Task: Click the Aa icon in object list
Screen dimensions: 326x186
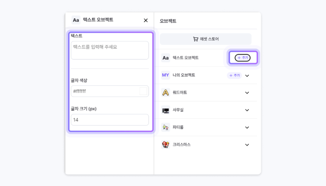Action: 166,58
